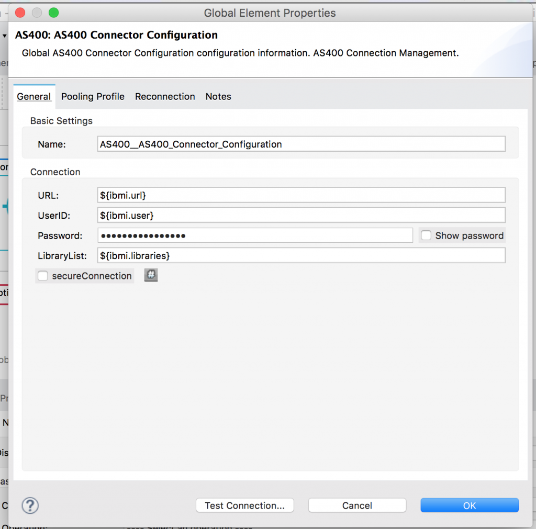Viewport: 536px width, 529px height.
Task: Click the help question mark icon
Action: tap(30, 505)
